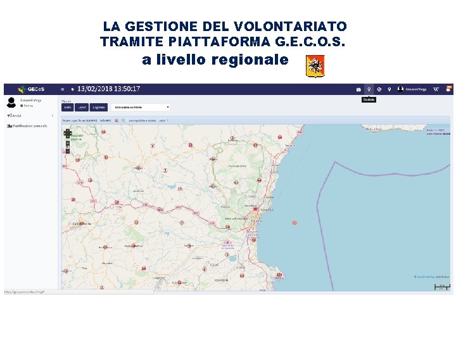
Task: Open the Avvisi sidebar menu item
Action: coord(14,116)
